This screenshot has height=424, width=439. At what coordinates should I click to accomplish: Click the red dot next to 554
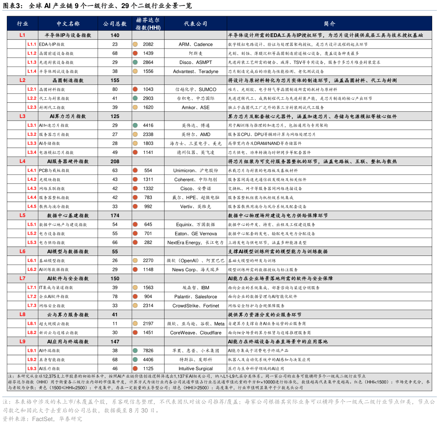(135, 170)
